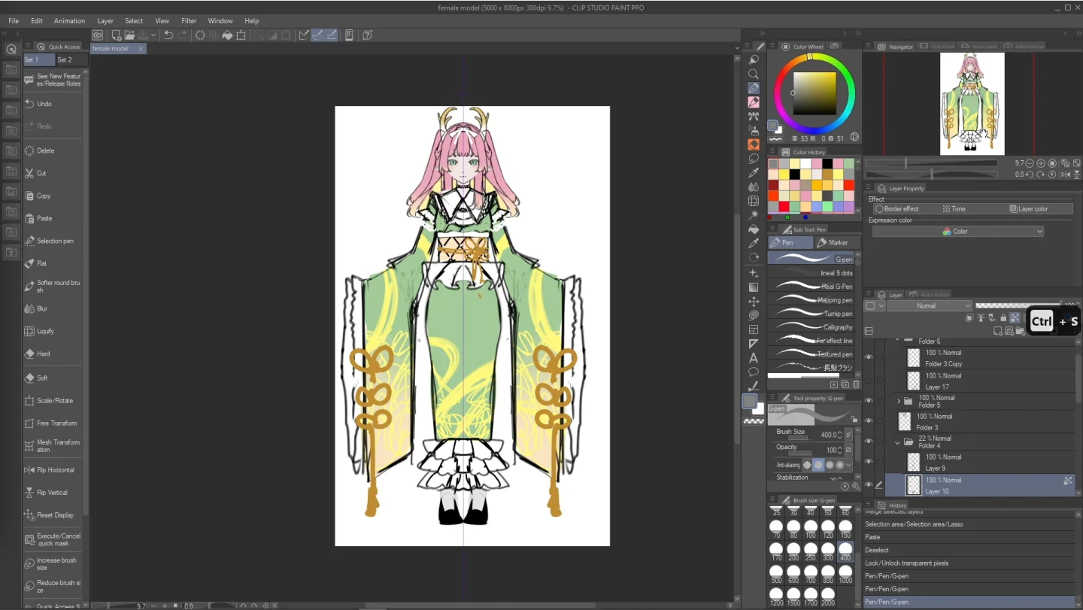This screenshot has width=1083, height=610.
Task: Hide Folder 4 with eye icon
Action: [869, 442]
